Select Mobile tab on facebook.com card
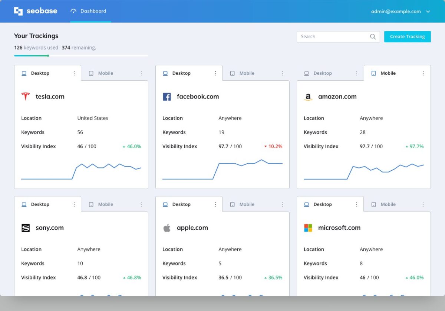This screenshot has height=311, width=445. pyautogui.click(x=247, y=73)
